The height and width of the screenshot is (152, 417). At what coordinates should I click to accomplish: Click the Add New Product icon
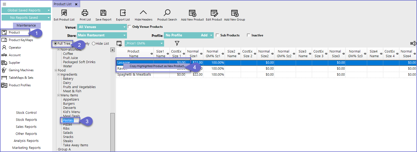coord(192,13)
